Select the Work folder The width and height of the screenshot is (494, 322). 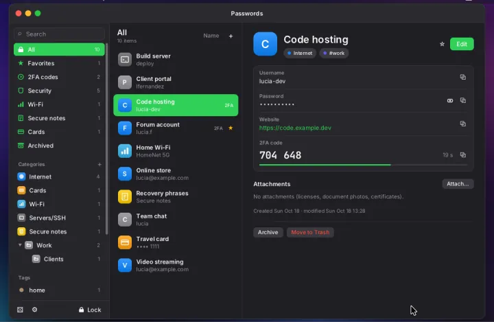click(x=59, y=245)
